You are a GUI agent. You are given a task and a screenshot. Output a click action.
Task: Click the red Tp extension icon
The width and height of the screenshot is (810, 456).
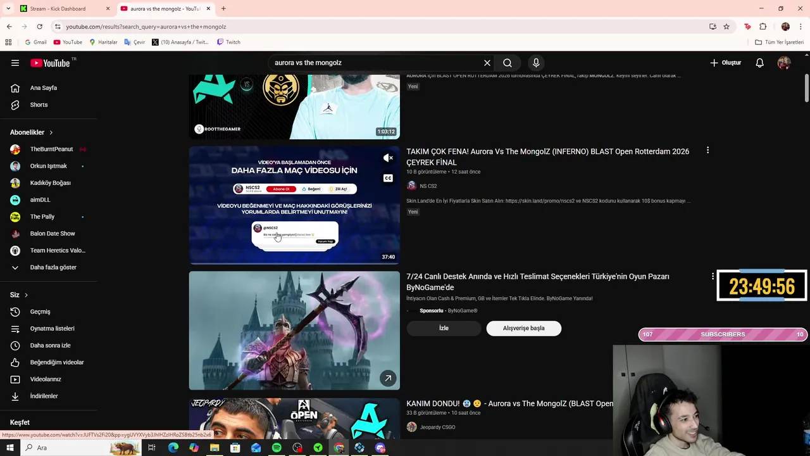tap(747, 27)
